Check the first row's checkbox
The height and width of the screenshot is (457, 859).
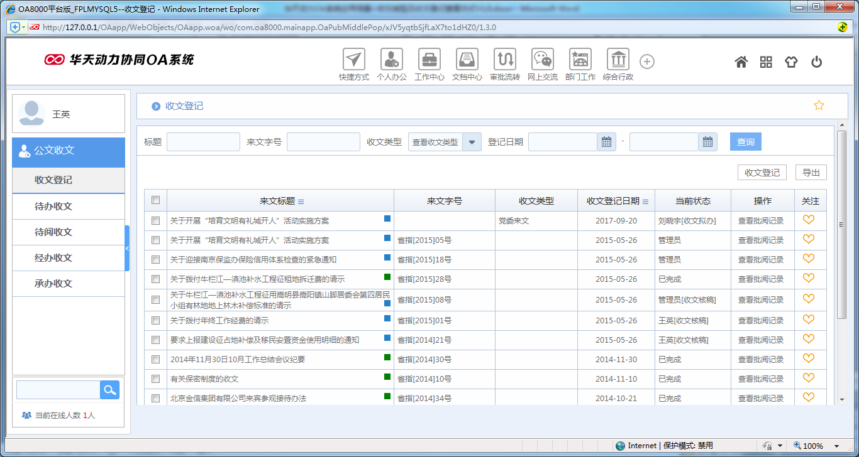pos(155,221)
